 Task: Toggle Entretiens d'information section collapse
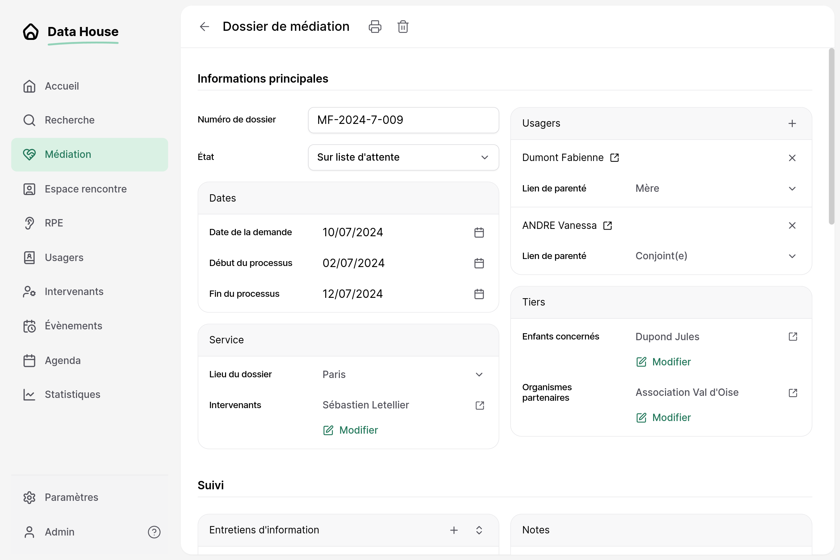click(479, 530)
